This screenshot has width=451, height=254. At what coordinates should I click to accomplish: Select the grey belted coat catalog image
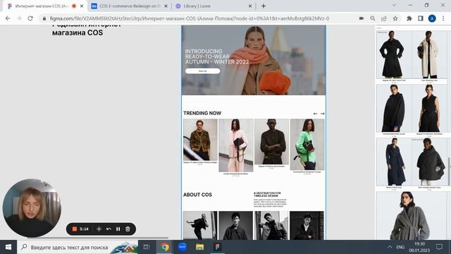[x=412, y=216]
